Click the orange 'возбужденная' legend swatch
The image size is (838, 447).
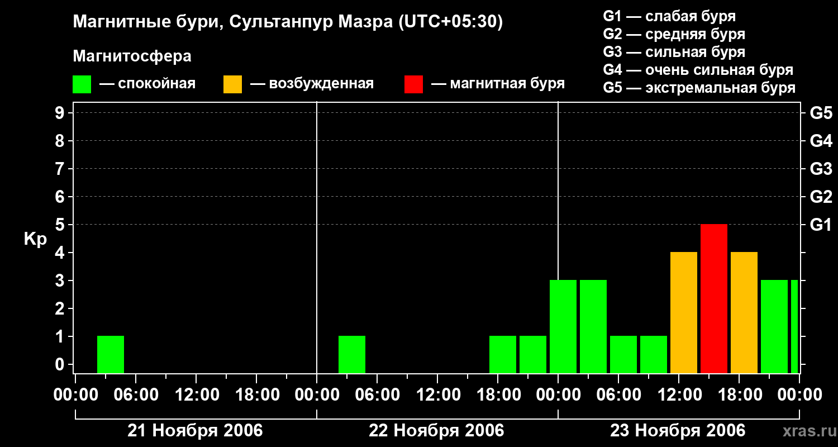232,84
